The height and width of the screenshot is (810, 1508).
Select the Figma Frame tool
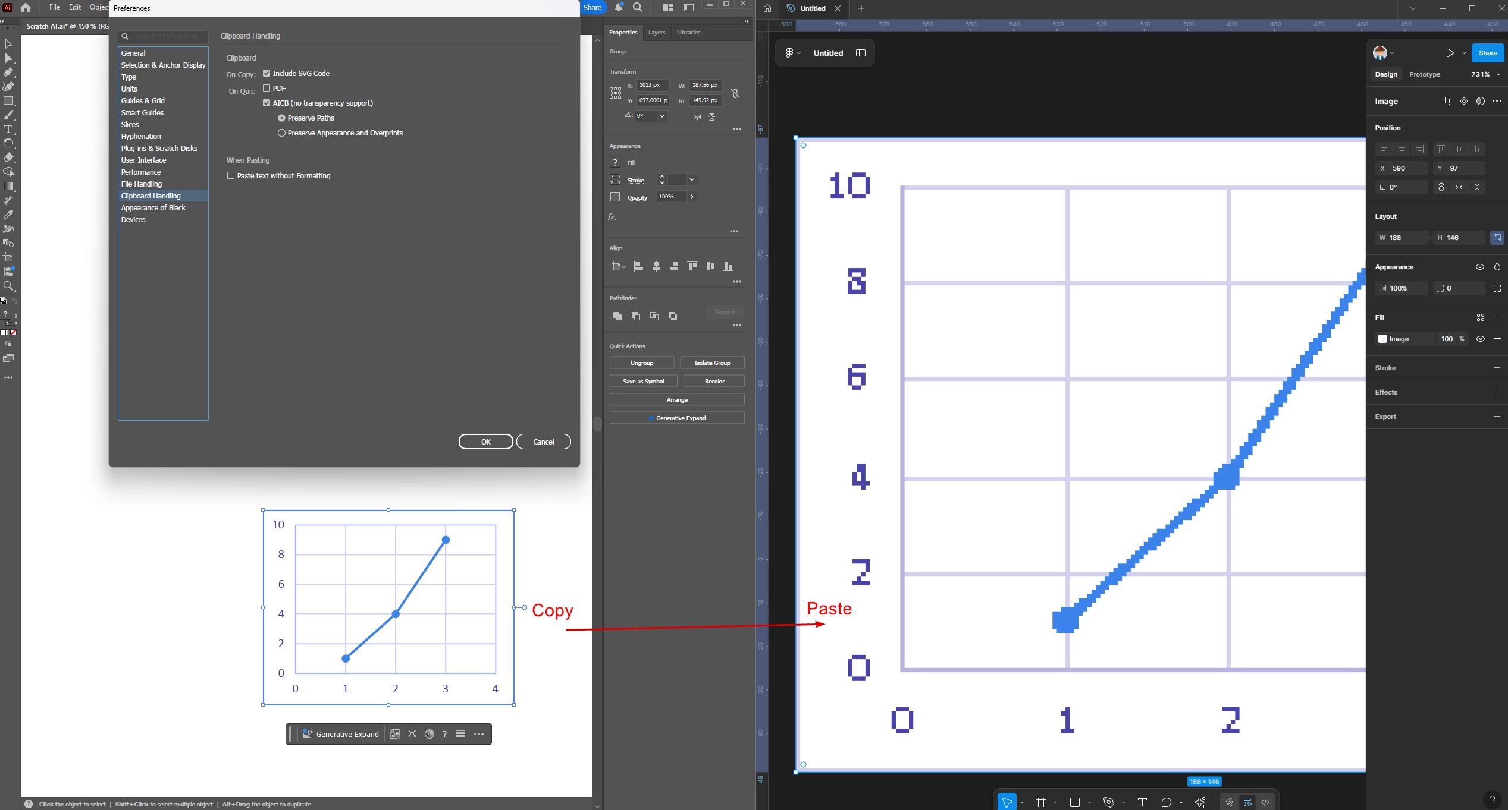coord(1040,802)
